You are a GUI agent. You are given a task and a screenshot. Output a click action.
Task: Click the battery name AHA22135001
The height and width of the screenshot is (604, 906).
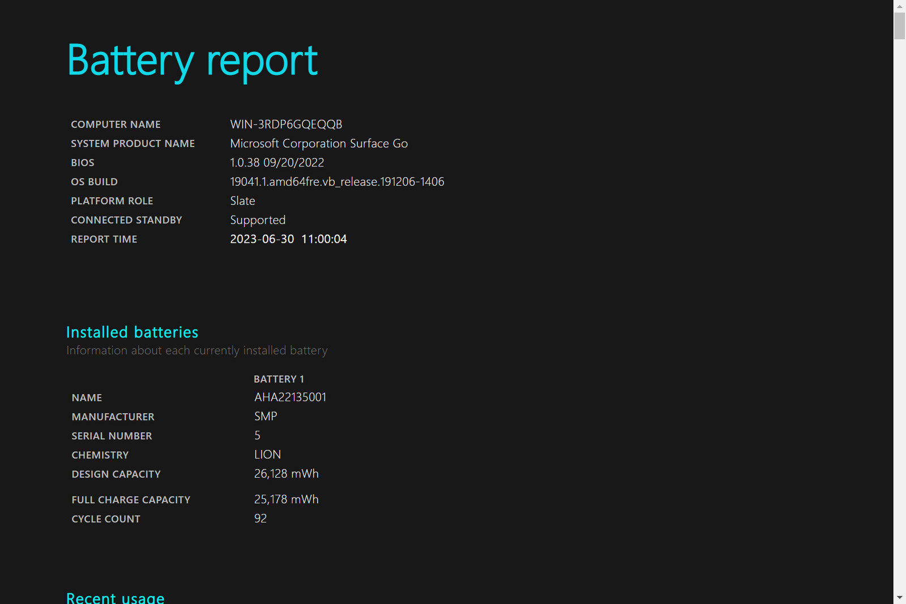coord(290,397)
